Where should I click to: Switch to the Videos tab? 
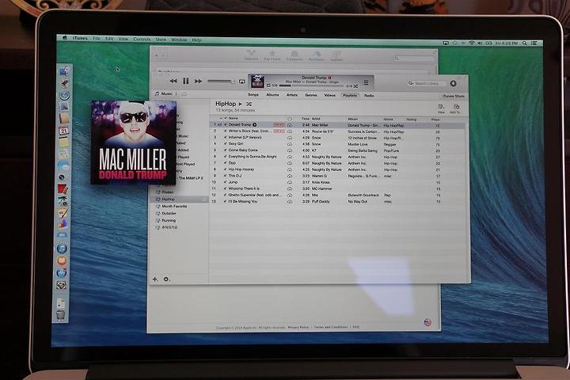[x=329, y=95]
